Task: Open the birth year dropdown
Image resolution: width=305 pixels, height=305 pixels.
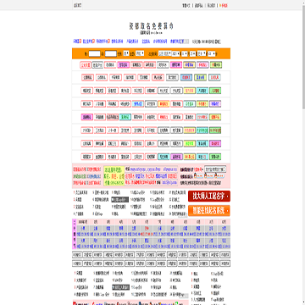Action: point(175,53)
